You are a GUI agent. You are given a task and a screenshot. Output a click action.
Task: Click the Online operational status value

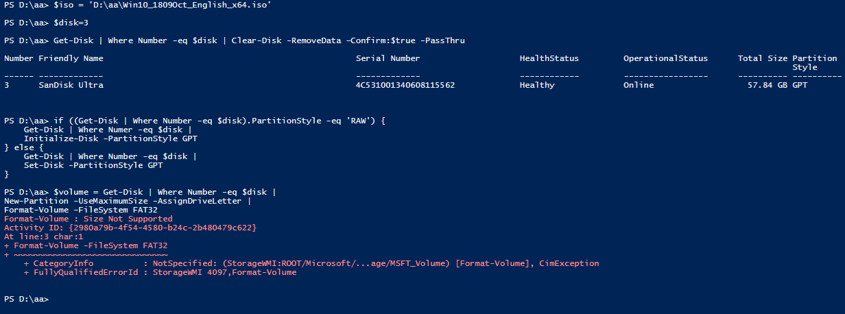coord(638,85)
